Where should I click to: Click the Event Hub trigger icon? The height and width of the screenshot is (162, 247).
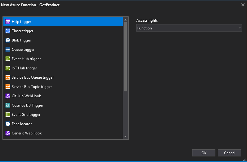8,59
